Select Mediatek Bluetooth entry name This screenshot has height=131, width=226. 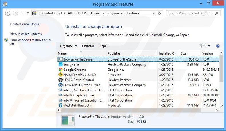tap(77, 105)
